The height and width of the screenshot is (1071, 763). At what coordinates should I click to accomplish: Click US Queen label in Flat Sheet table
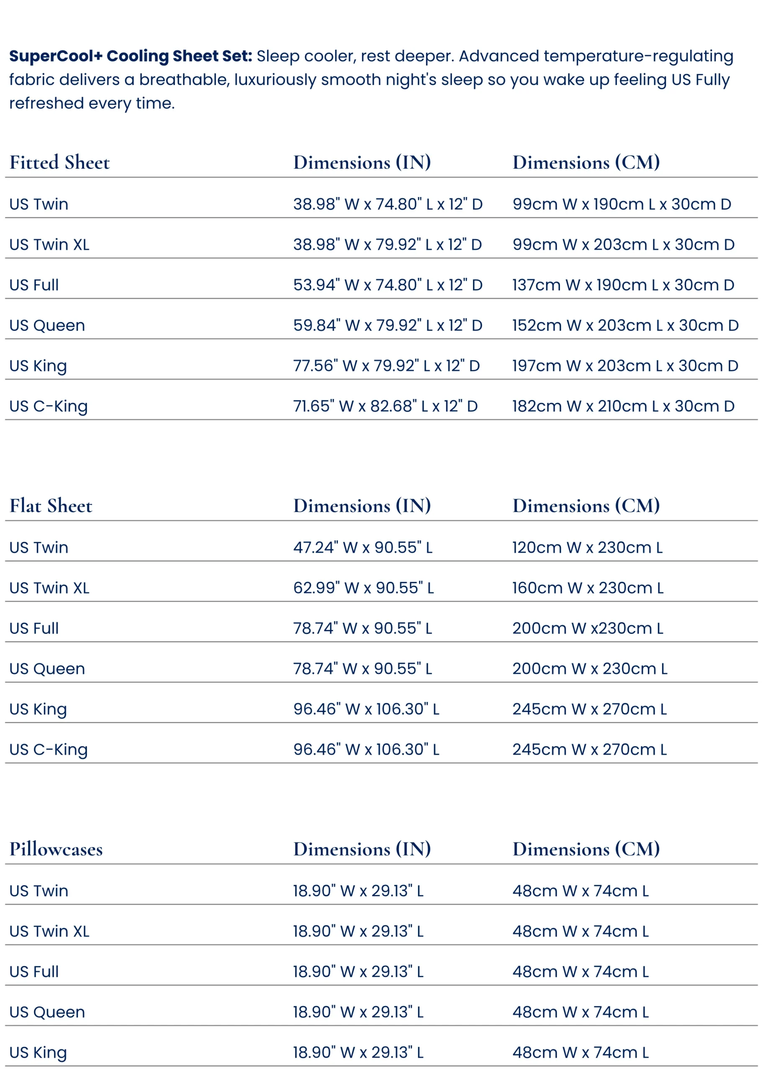pos(47,669)
